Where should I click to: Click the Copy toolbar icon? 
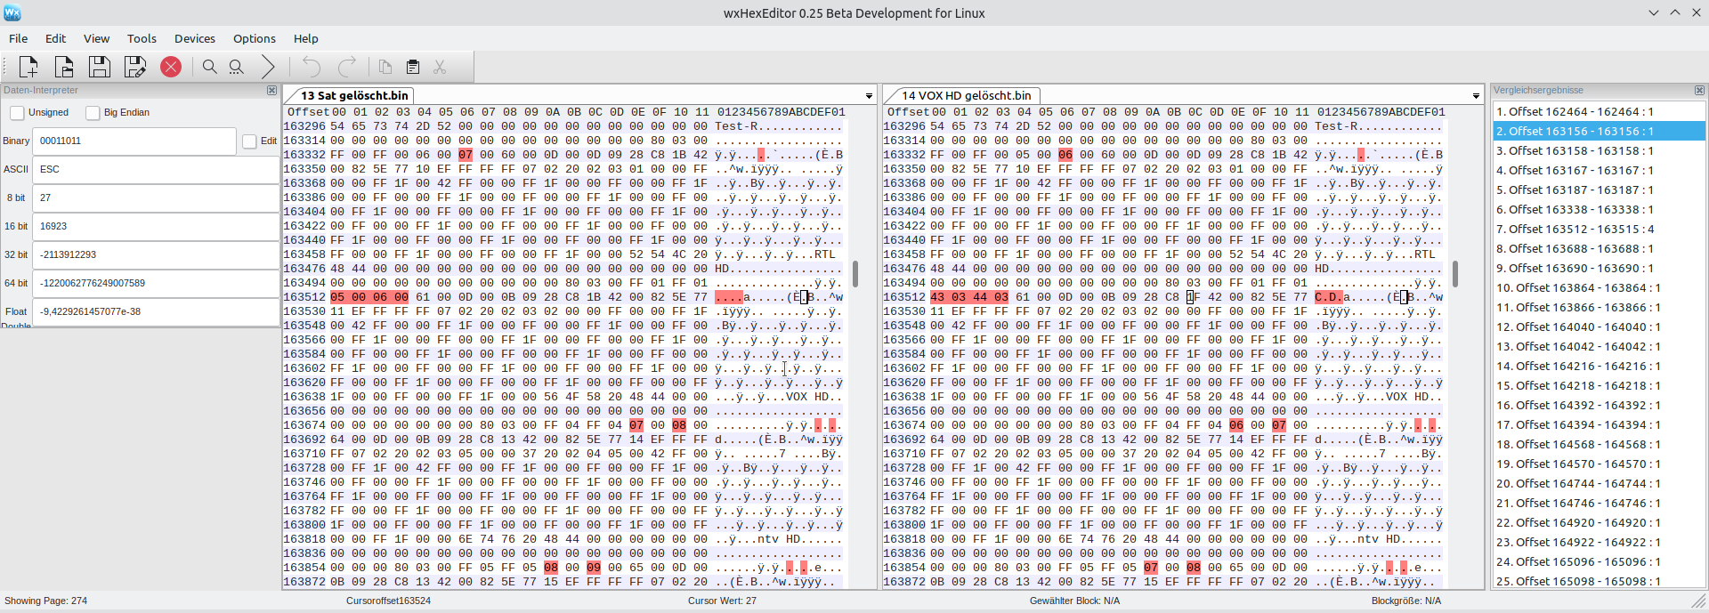385,67
